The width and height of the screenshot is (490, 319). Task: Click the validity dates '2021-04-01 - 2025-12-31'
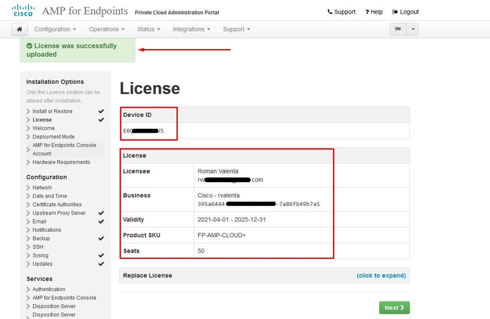coord(232,220)
